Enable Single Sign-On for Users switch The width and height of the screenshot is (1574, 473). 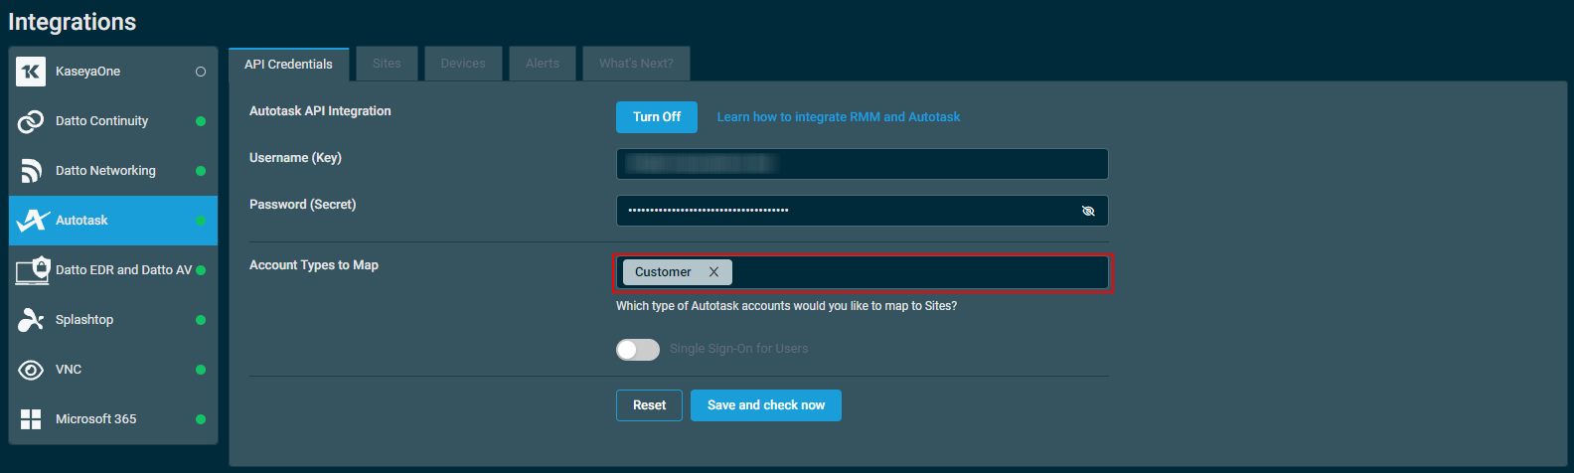tap(638, 349)
